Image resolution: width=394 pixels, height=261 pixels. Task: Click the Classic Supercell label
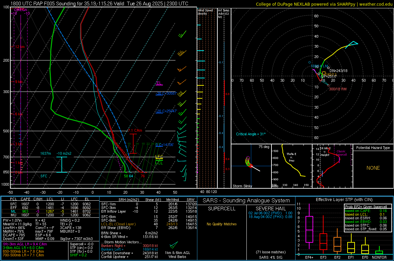[x=341, y=153]
